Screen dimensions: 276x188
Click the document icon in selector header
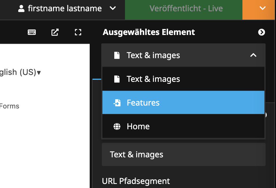click(x=117, y=55)
